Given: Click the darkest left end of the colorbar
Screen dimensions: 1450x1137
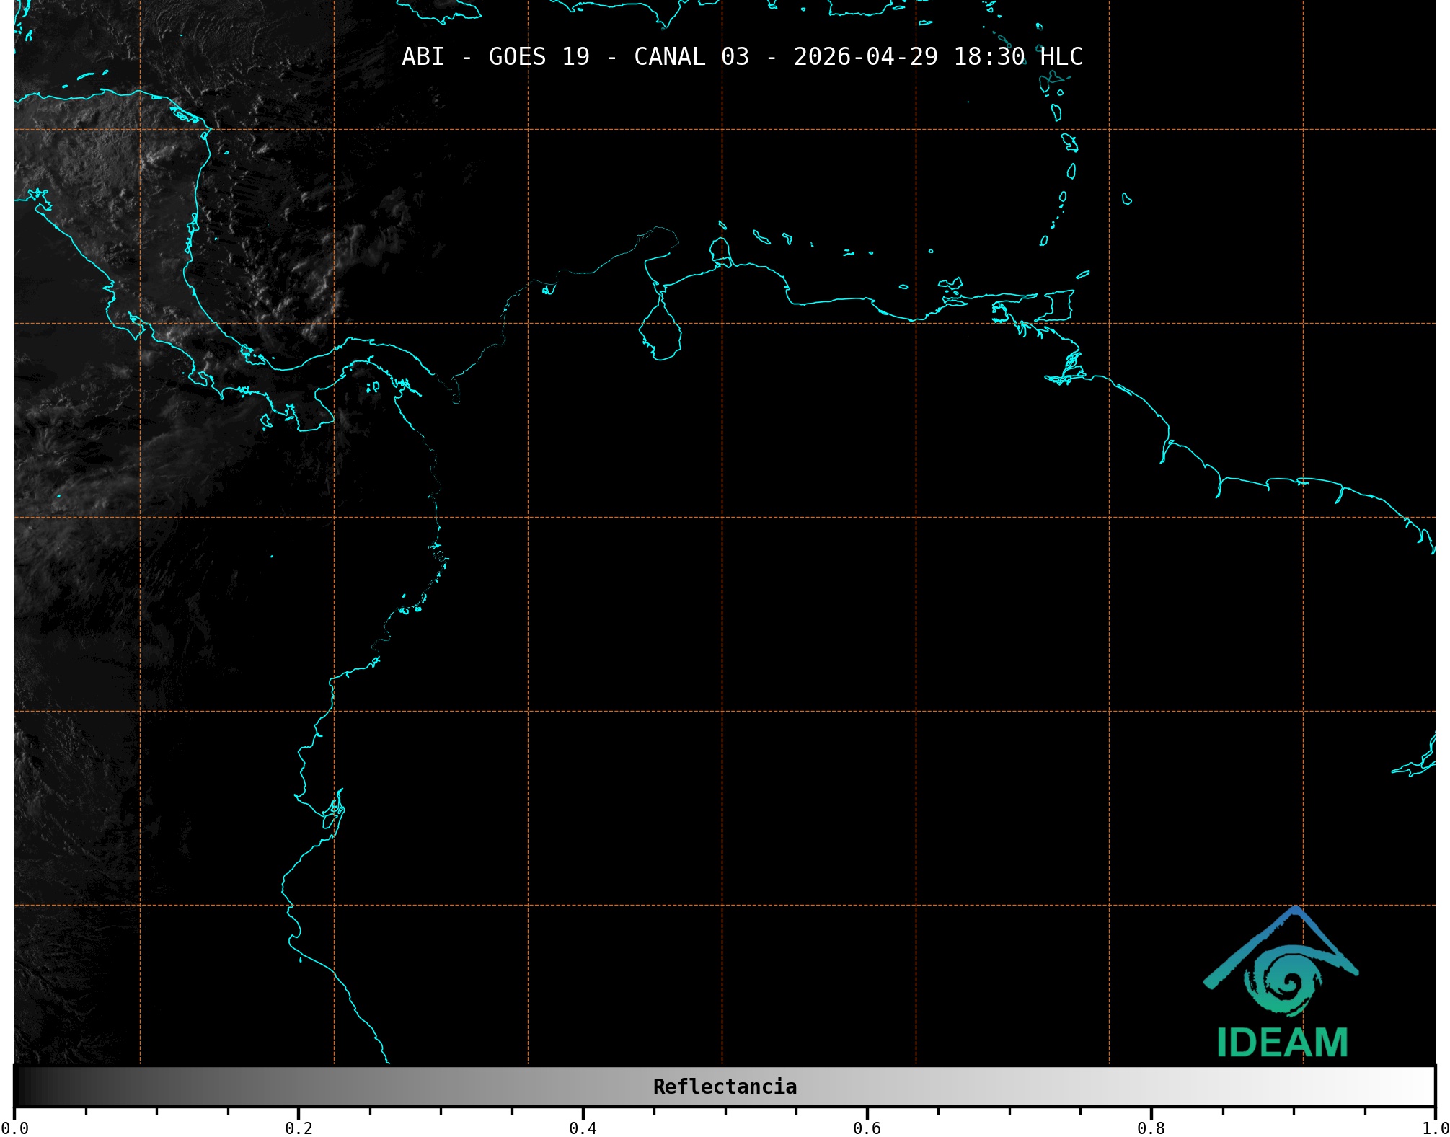Looking at the screenshot, I should [22, 1087].
